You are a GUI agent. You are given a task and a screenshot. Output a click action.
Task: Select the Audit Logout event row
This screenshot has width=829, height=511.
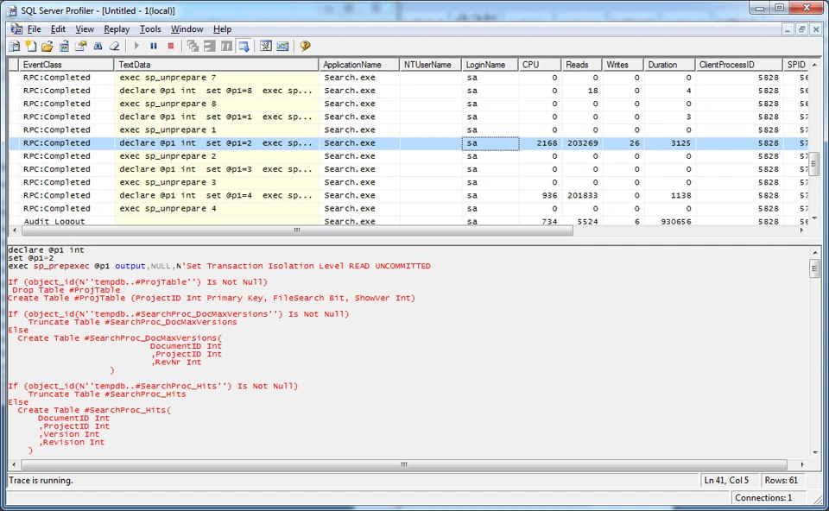tap(408, 222)
